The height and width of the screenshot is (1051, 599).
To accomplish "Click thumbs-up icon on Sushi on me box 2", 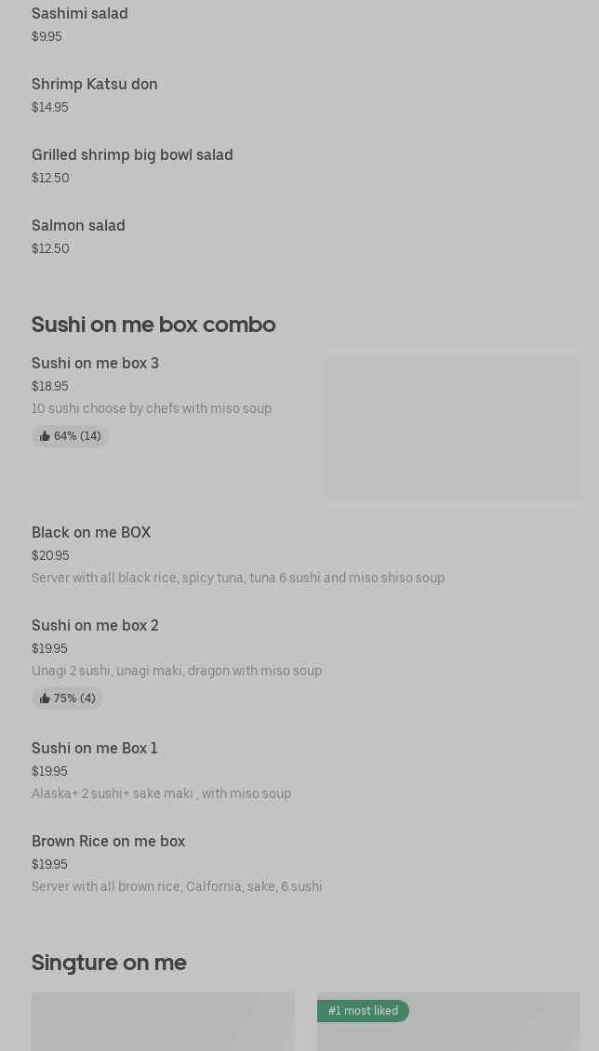I will [45, 698].
